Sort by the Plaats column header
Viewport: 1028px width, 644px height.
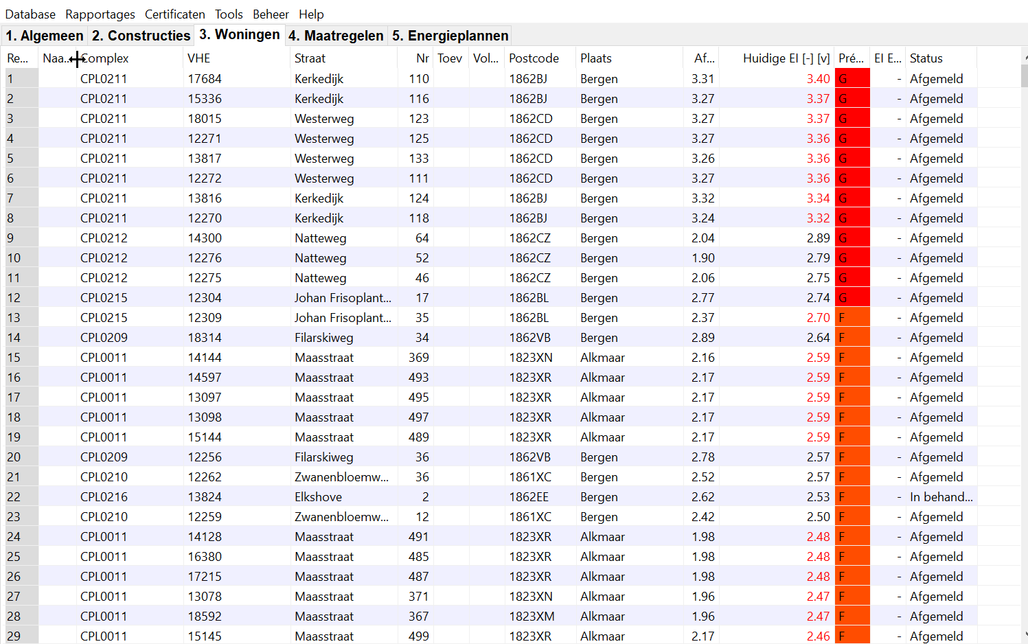630,58
